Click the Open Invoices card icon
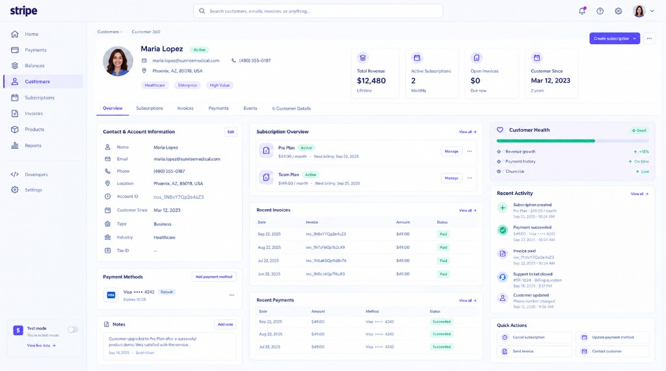 click(x=477, y=58)
